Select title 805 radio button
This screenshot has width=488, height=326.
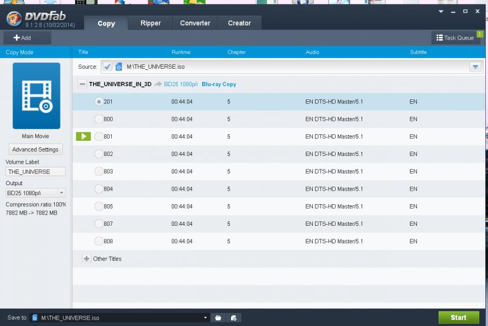(99, 206)
